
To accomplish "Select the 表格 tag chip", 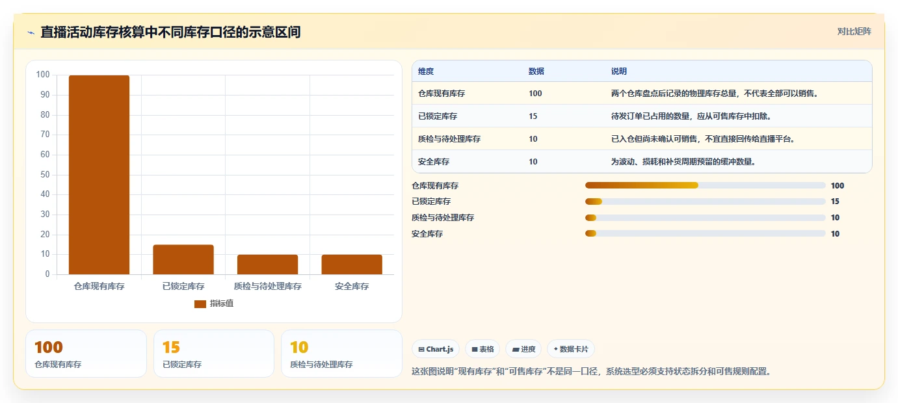I will [x=482, y=349].
